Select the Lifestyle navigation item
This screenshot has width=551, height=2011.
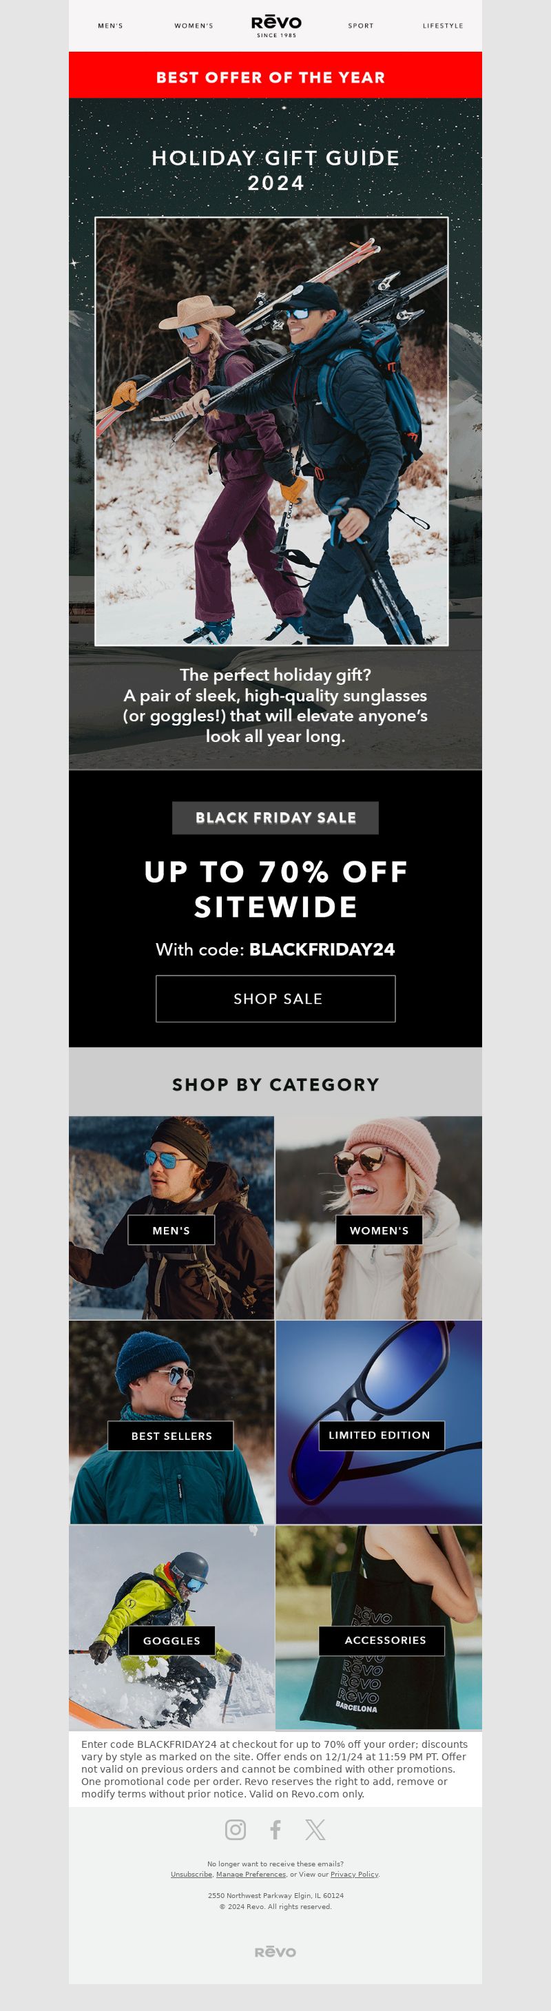pyautogui.click(x=442, y=25)
